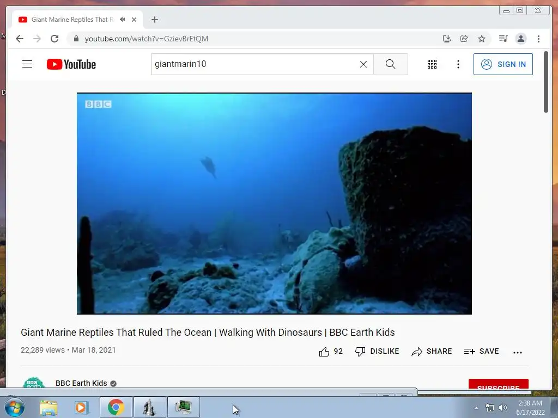This screenshot has width=558, height=418.
Task: Click the lock icon in address bar
Action: pos(76,39)
